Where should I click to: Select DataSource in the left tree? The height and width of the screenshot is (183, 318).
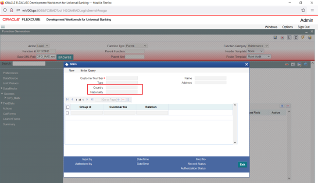click(11, 78)
